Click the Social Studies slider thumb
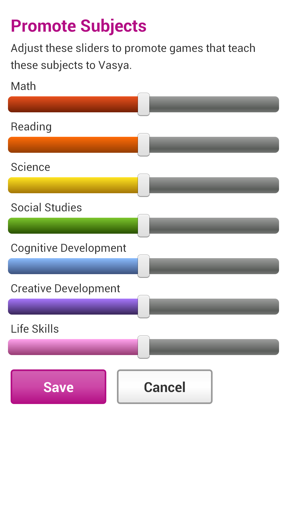Screen dimensions: 287x511 tap(143, 226)
